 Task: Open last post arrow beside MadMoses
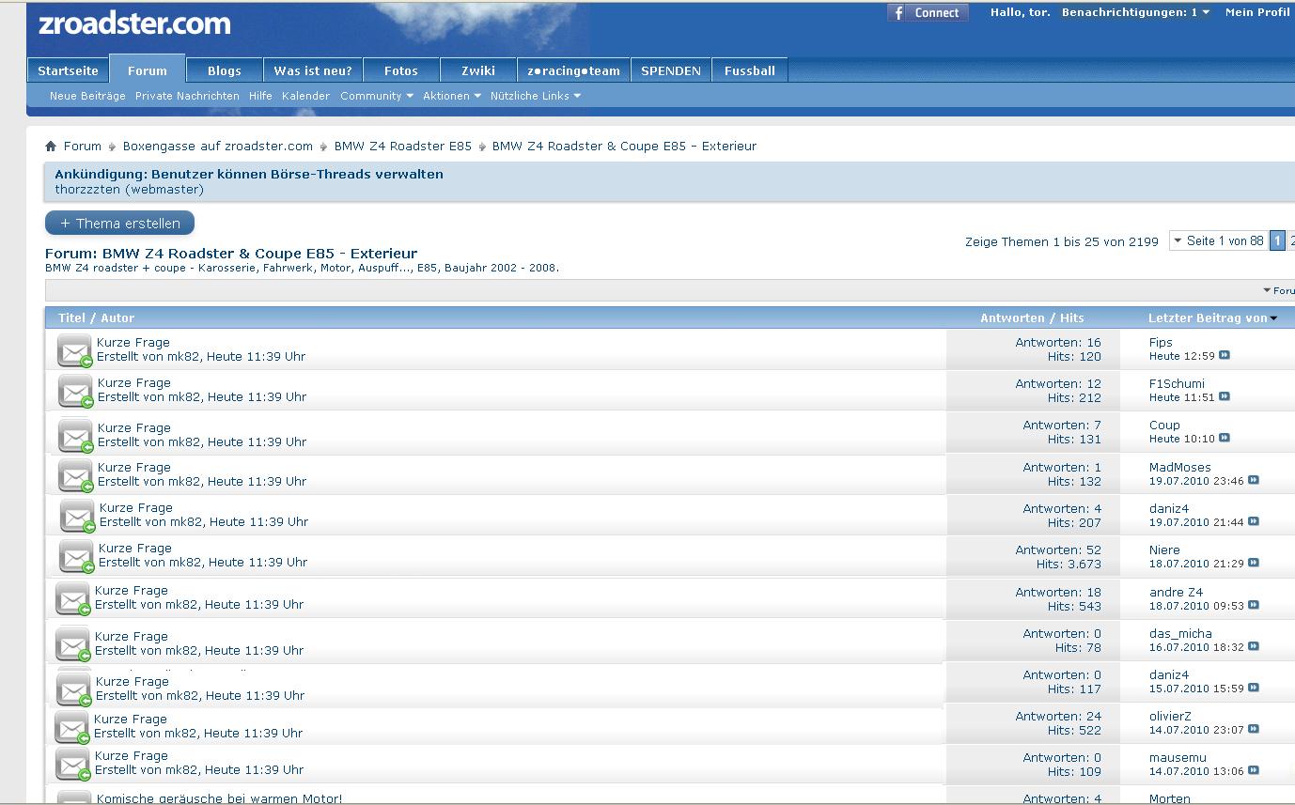(x=1254, y=481)
